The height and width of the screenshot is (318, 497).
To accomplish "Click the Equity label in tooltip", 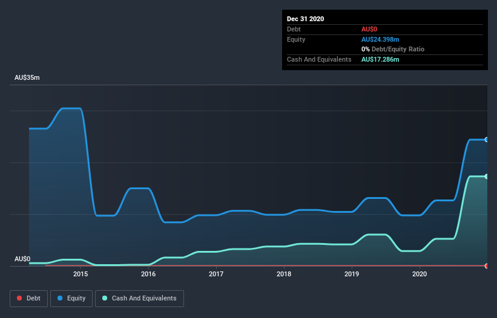I will [x=296, y=39].
